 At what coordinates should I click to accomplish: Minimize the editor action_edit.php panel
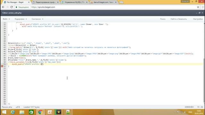point(197,13)
